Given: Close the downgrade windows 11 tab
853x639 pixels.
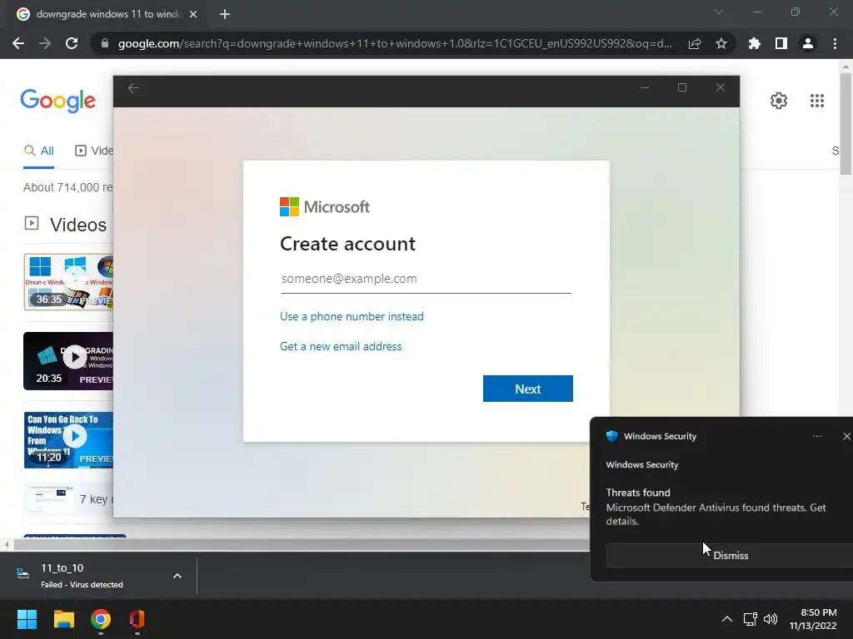Looking at the screenshot, I should (193, 14).
